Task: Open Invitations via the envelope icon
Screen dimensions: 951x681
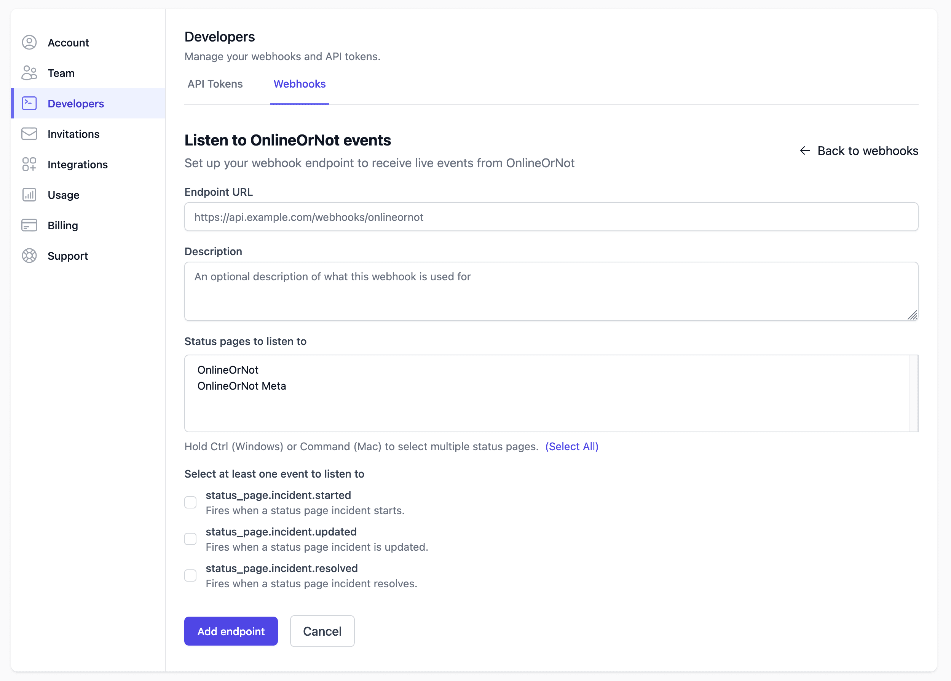Action: tap(29, 134)
